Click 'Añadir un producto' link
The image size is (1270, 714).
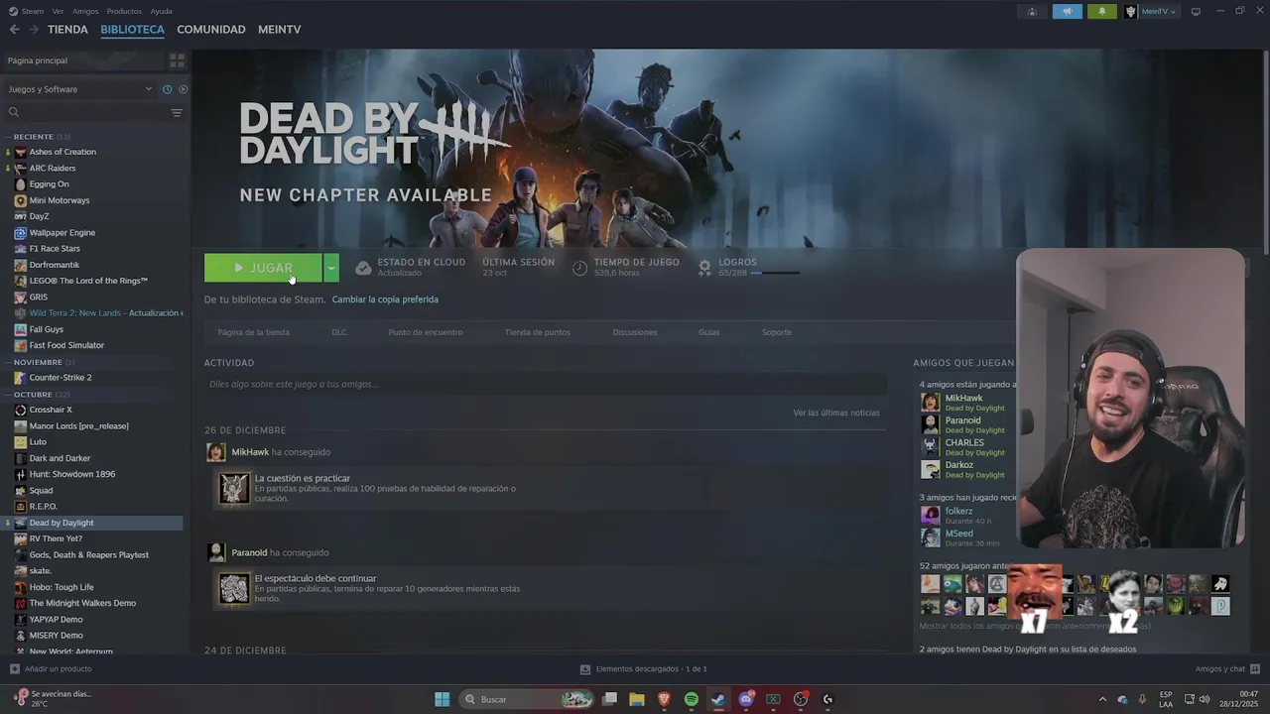coord(58,669)
